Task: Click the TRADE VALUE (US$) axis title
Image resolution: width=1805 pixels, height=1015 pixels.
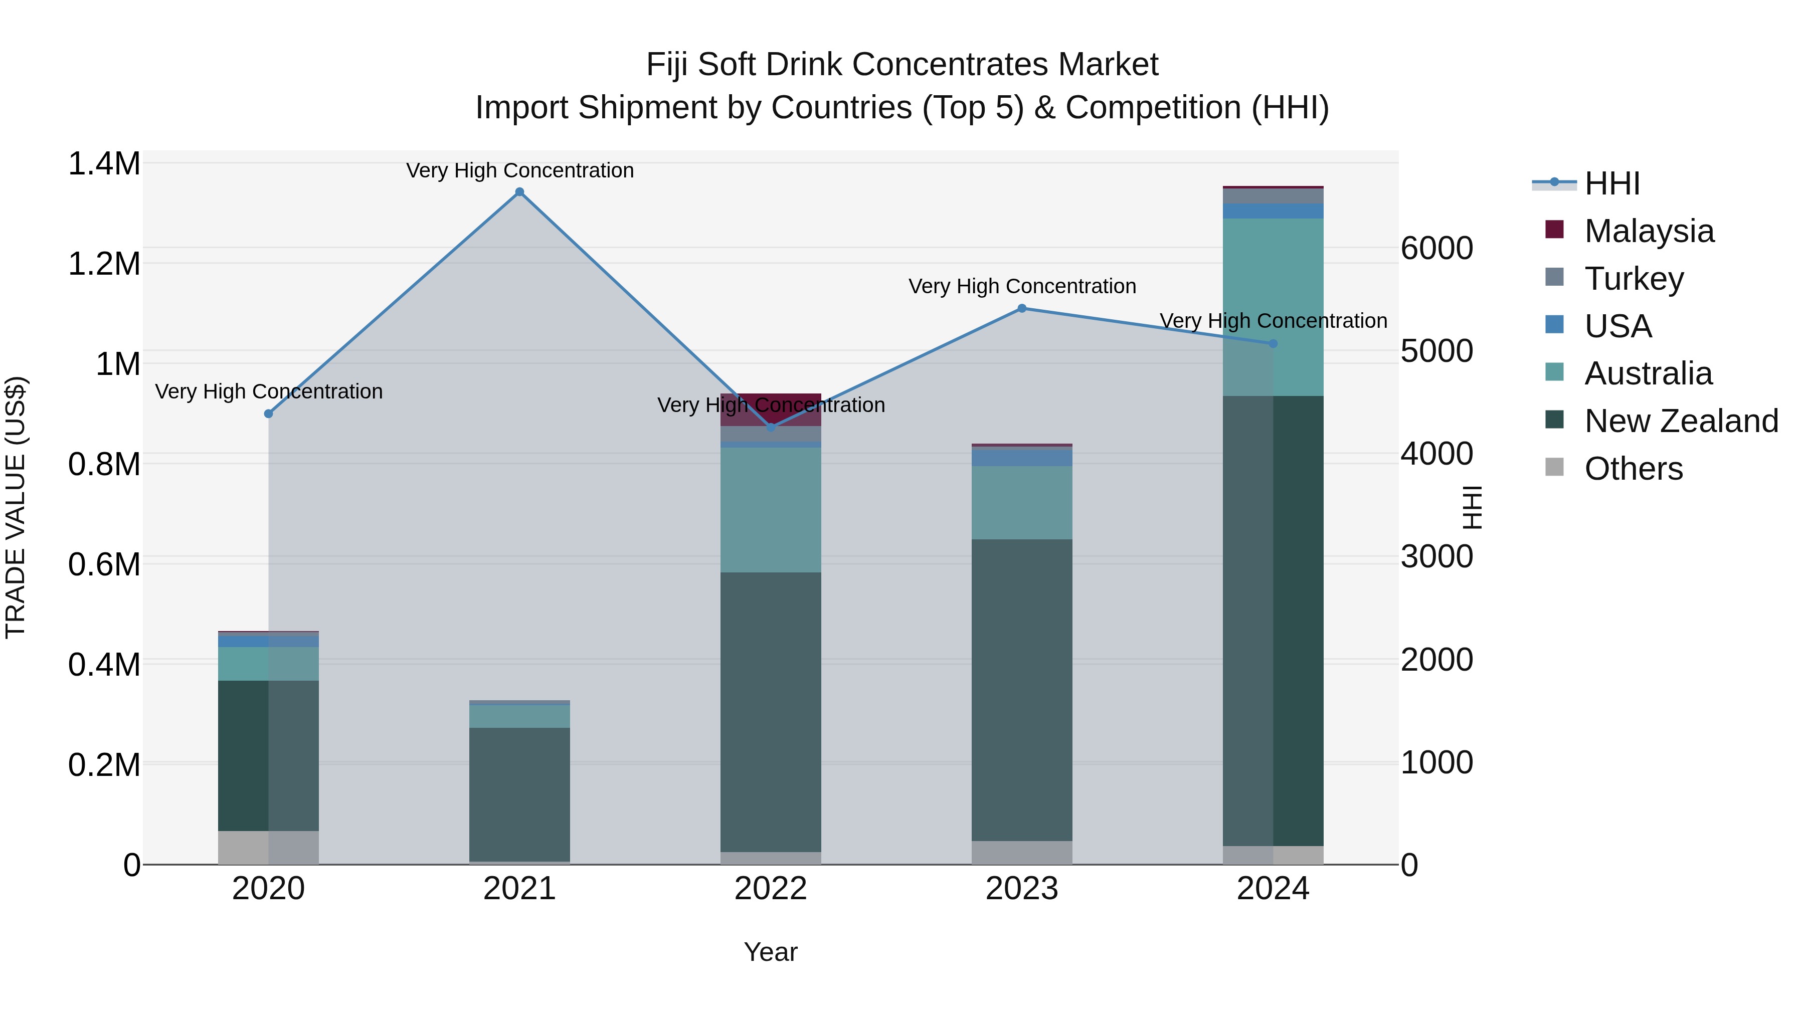Action: 16,507
